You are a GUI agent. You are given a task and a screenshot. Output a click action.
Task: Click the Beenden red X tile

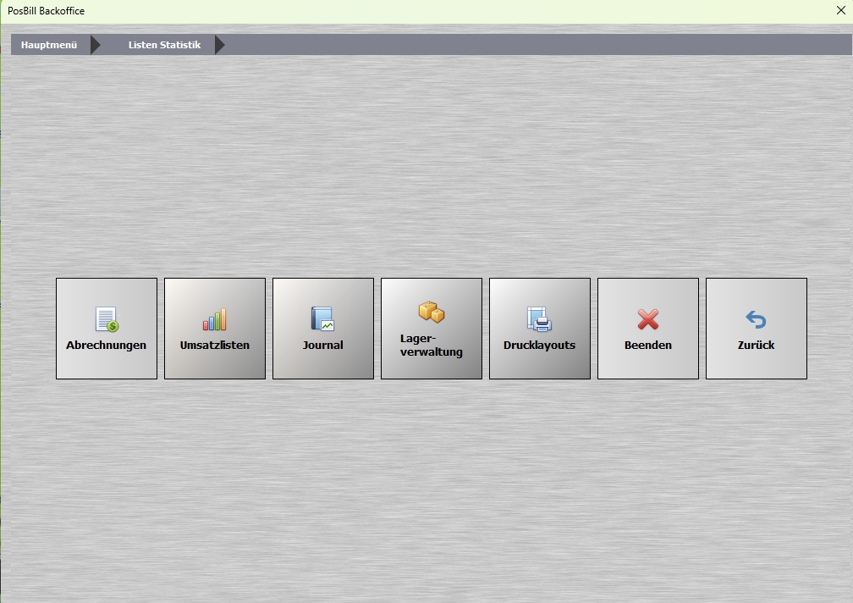pos(648,329)
